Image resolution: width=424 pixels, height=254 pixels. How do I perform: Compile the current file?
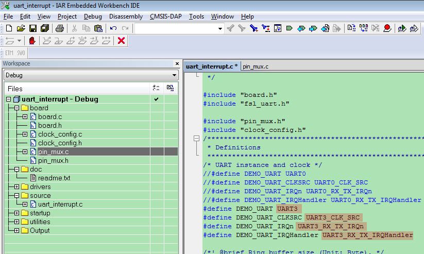(x=351, y=28)
